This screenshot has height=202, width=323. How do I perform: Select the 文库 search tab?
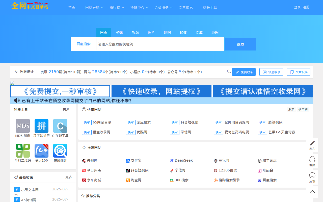coord(199,33)
